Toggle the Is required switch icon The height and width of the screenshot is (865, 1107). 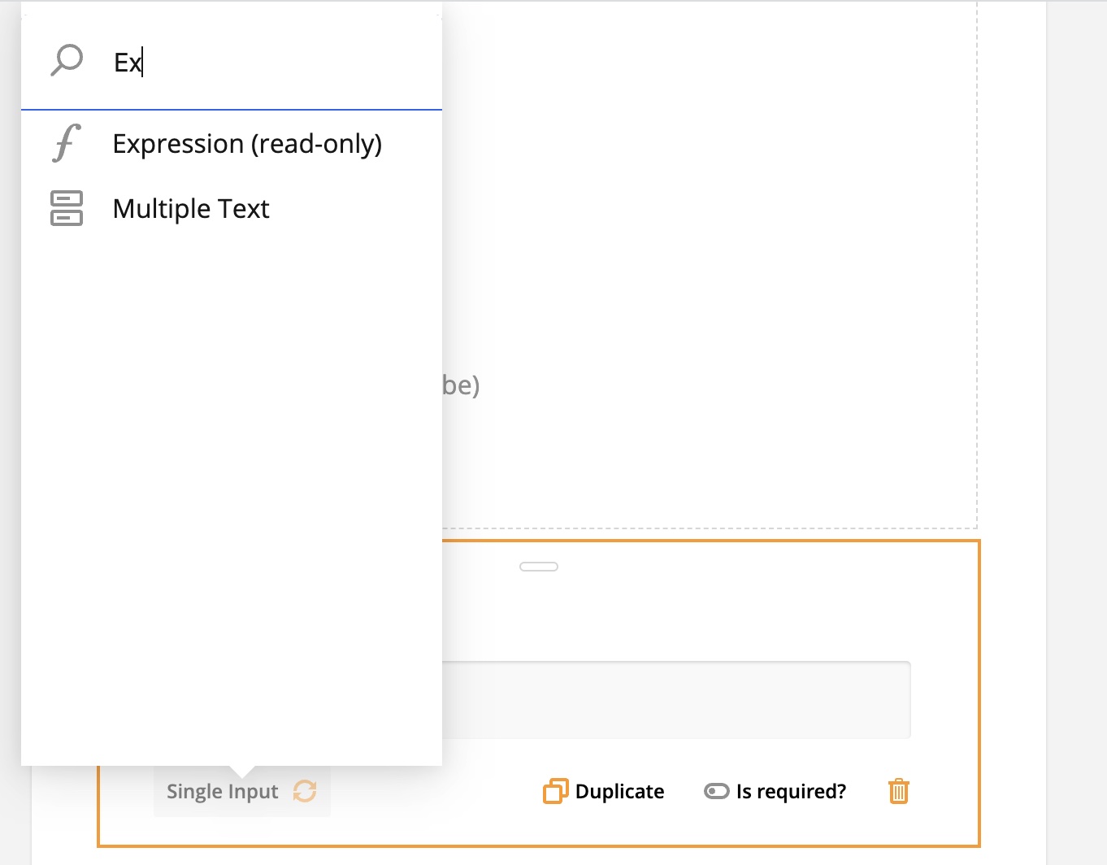pyautogui.click(x=716, y=791)
